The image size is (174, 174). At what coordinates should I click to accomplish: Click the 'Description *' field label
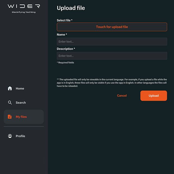(66, 49)
